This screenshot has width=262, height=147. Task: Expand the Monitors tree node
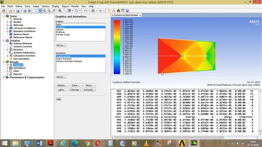7,50
